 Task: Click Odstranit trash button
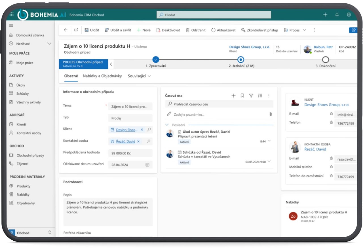click(x=196, y=30)
